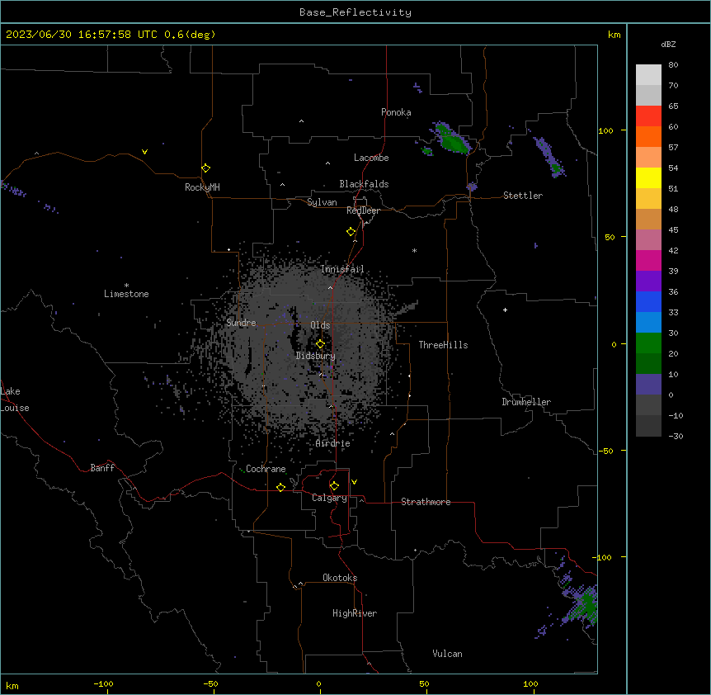Click the Lake Louise label
This screenshot has width=711, height=695.
click(x=15, y=400)
